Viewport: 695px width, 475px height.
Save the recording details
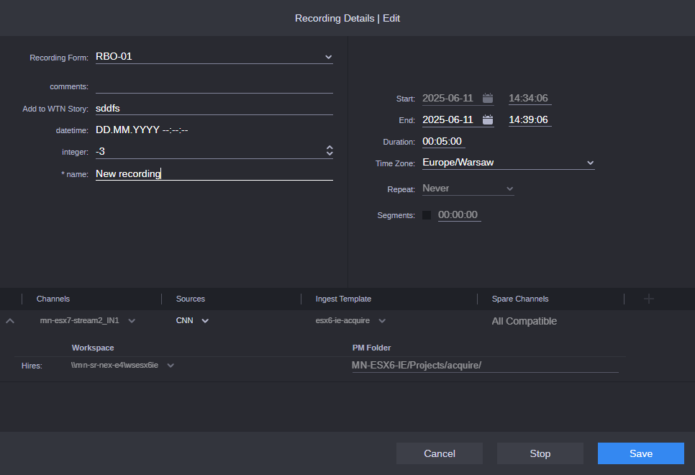641,453
